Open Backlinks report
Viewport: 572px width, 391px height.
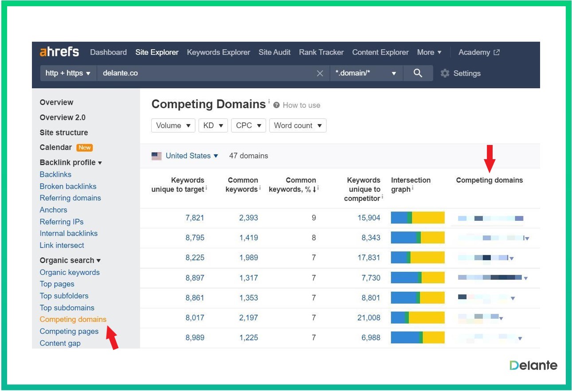[x=55, y=175]
